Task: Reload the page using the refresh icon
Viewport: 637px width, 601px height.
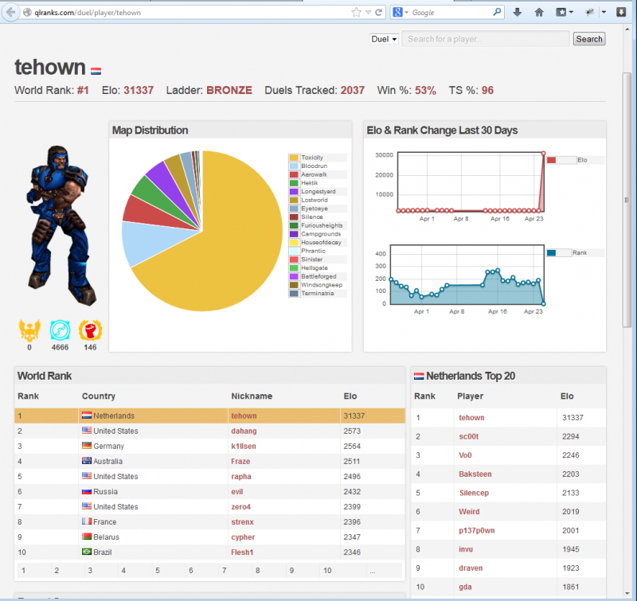Action: coord(379,12)
